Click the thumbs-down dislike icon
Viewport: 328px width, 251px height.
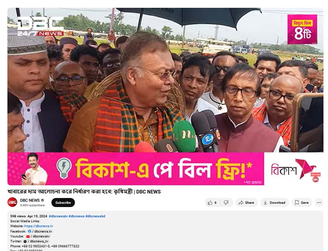tap(226, 203)
